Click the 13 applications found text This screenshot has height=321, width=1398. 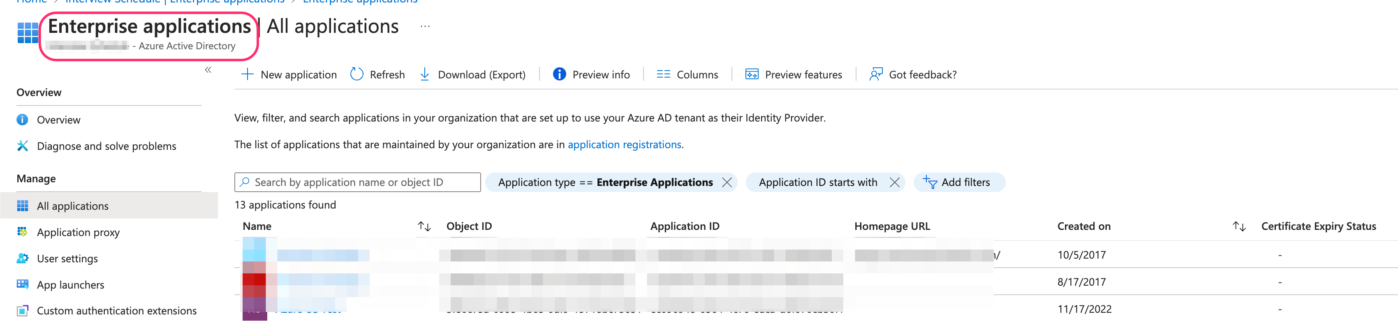(x=285, y=205)
